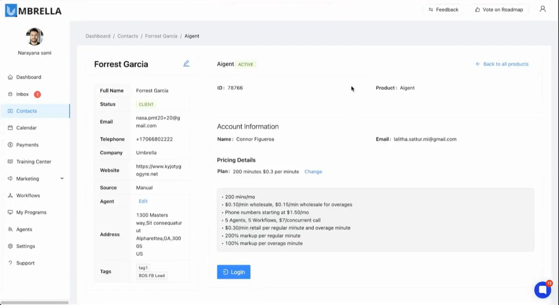Click Narayana sami profile photo
Image resolution: width=559 pixels, height=305 pixels.
point(34,37)
